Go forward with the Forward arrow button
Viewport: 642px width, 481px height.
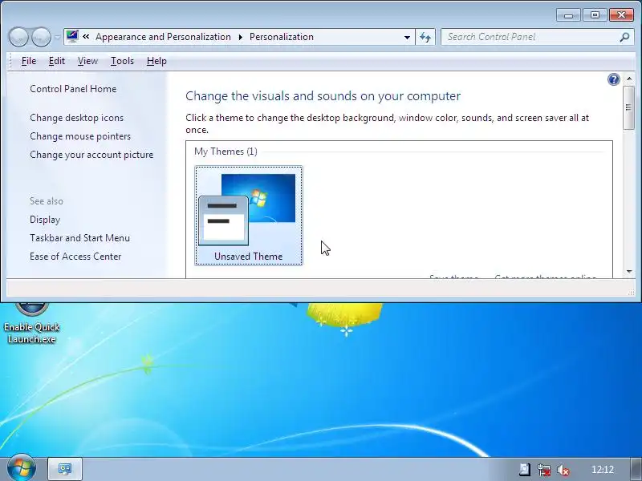click(42, 37)
